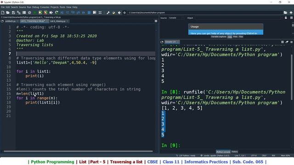Browse console tabs folder icon
Screen dimensions: 294x165
[x=162, y=42]
